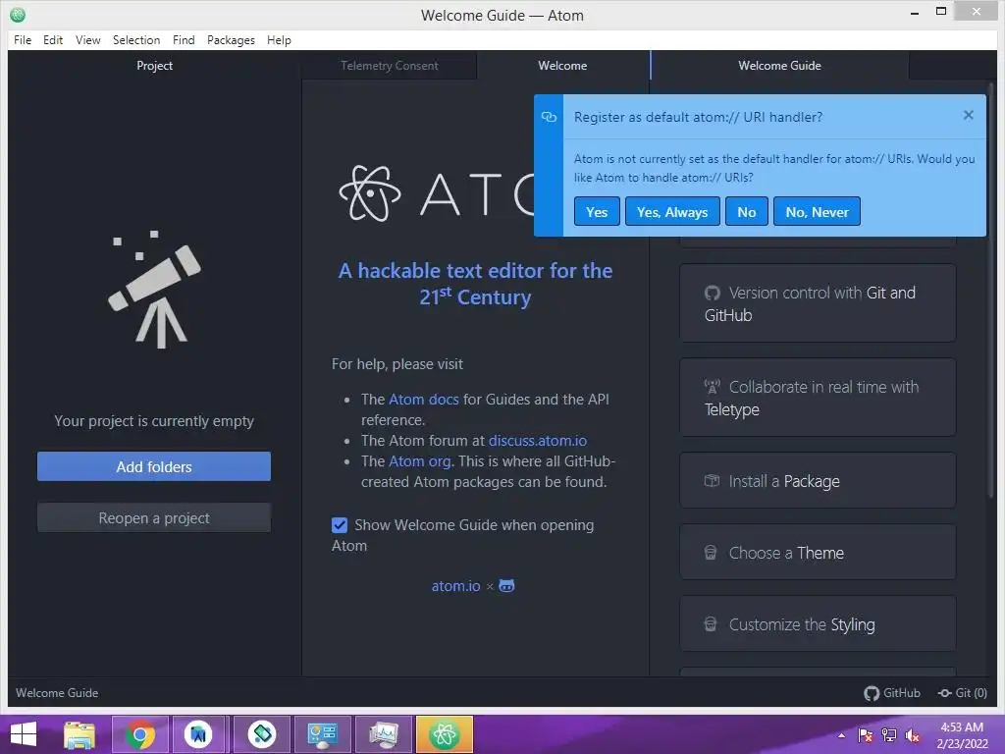1005x754 pixels.
Task: Click the GitHub octocat icon beside atom.io
Action: (507, 586)
